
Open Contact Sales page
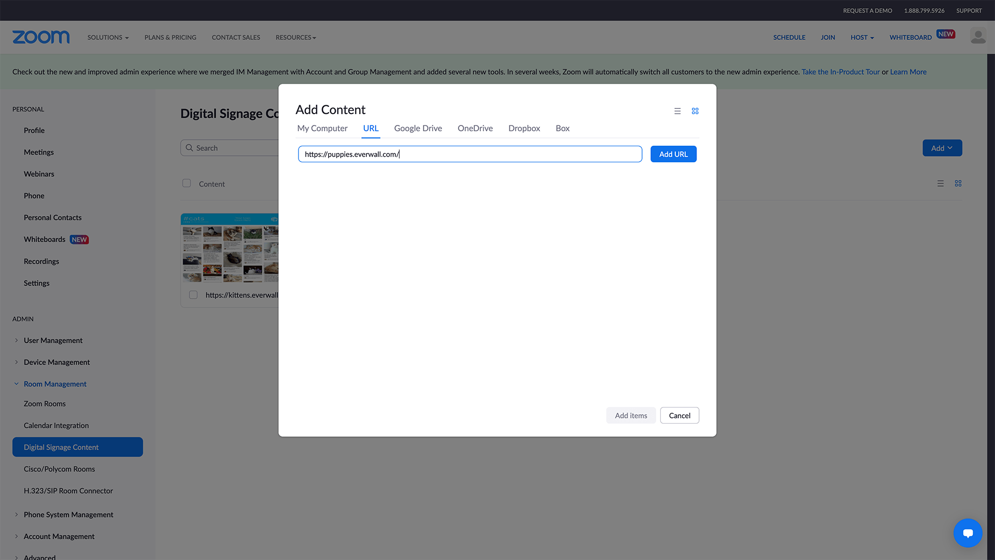coord(236,37)
